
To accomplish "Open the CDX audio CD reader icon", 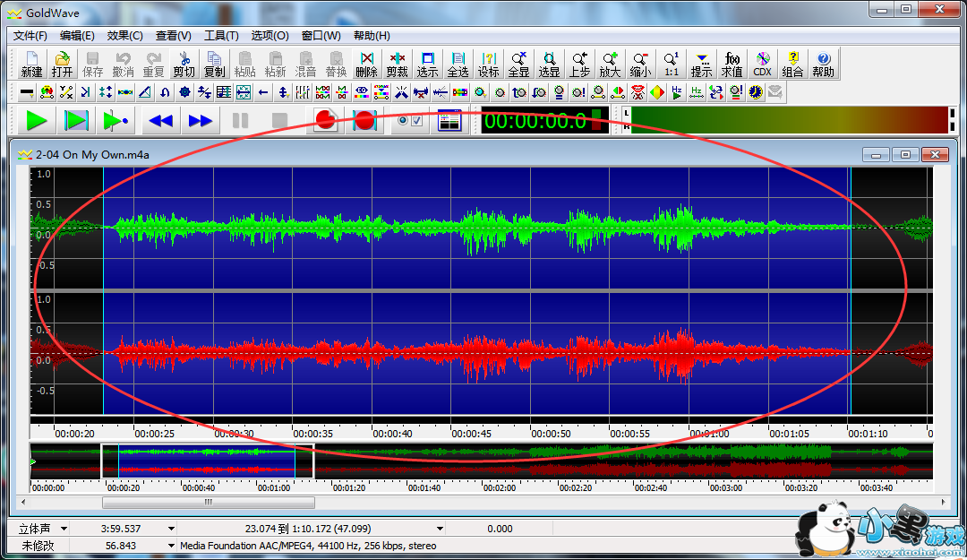I will [x=762, y=64].
